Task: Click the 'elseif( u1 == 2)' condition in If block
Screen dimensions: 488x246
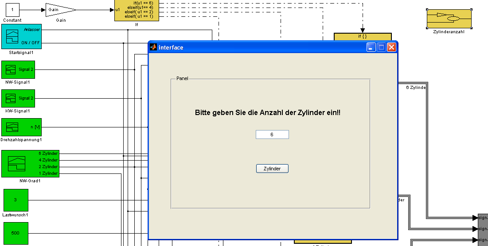Action: click(139, 12)
